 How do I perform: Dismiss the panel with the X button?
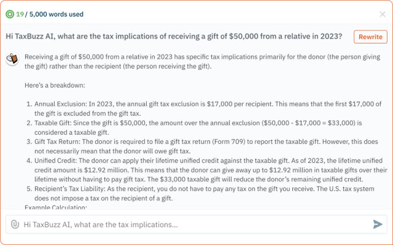[x=383, y=14]
